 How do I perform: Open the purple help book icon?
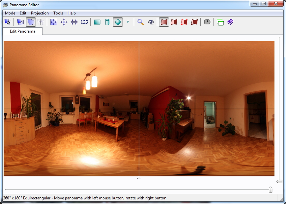(230, 22)
